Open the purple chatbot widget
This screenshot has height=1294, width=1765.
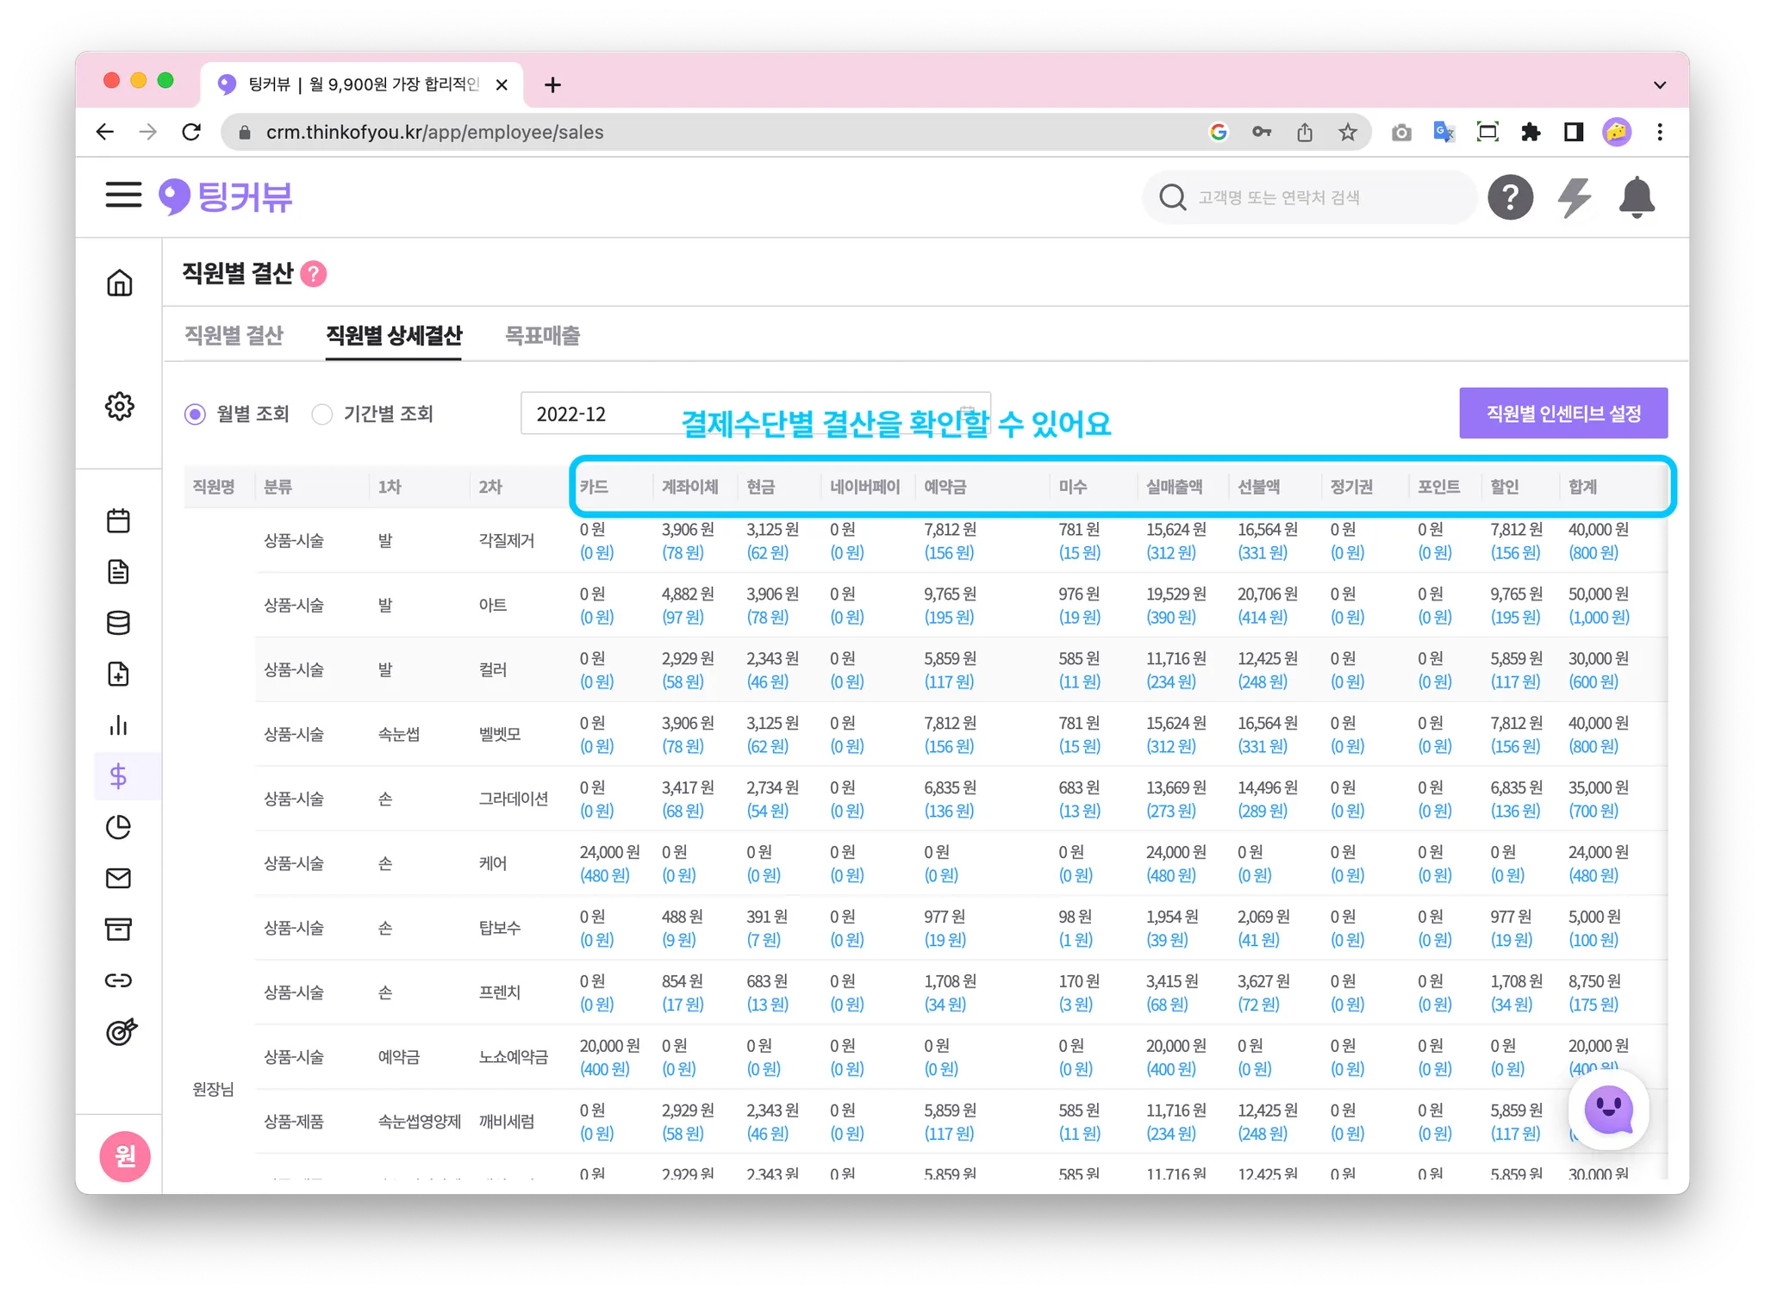[1607, 1110]
